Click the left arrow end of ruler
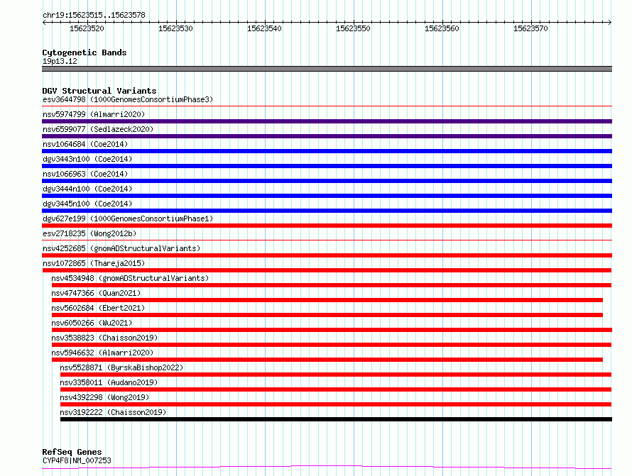Screen dimensions: 632x476 (x=44, y=22)
